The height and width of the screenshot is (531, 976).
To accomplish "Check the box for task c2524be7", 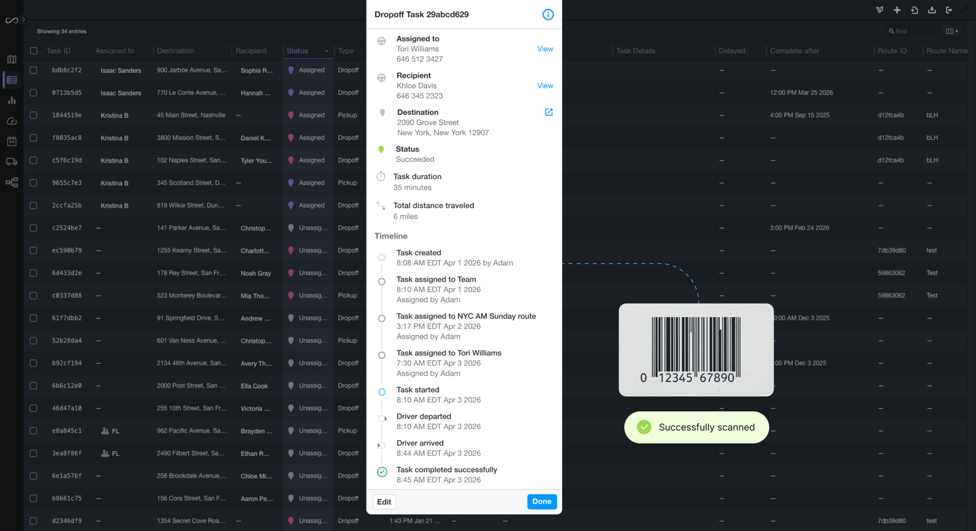I will [x=34, y=228].
